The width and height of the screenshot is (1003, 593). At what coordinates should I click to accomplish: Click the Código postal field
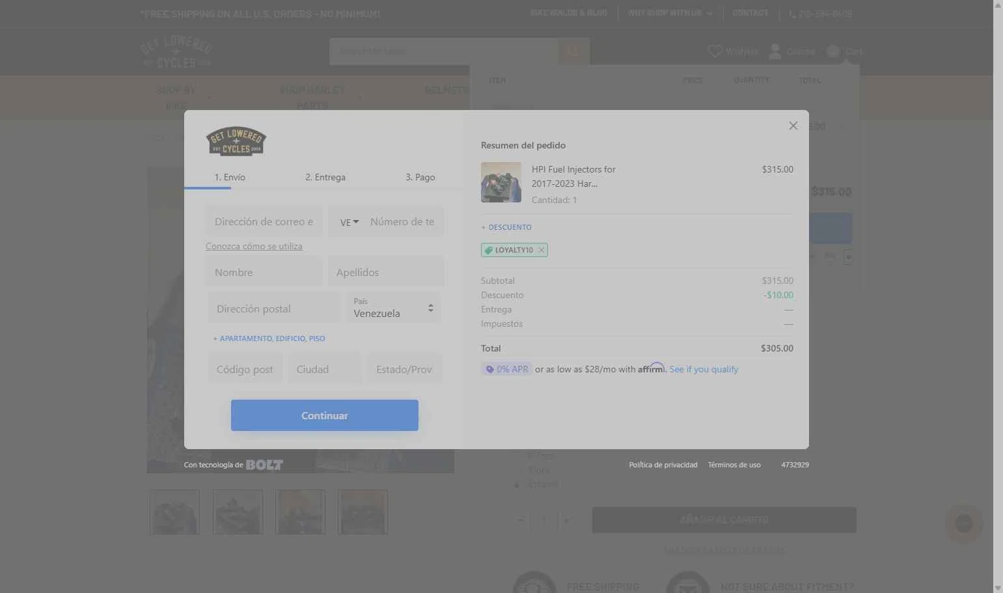tap(245, 369)
